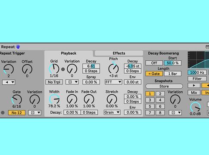Screen dimensions: 209x155
Task: Select snapshot slot 1
Action: pos(150,94)
